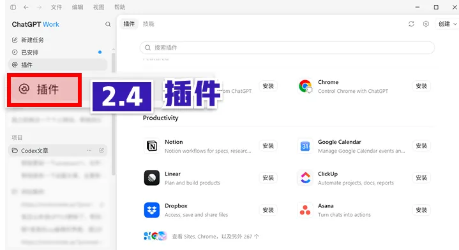Viewport: 459px width, 250px height.
Task: Open more options for Codex文章
Action: point(89,151)
